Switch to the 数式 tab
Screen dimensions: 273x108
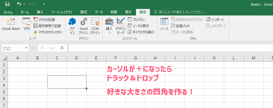click(x=84, y=12)
